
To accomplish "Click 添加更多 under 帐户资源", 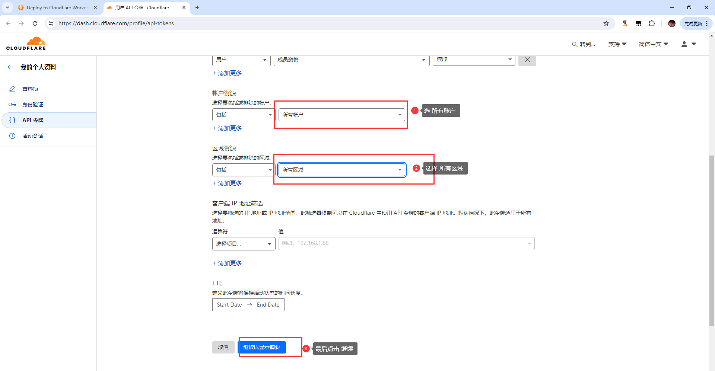I will coord(227,128).
